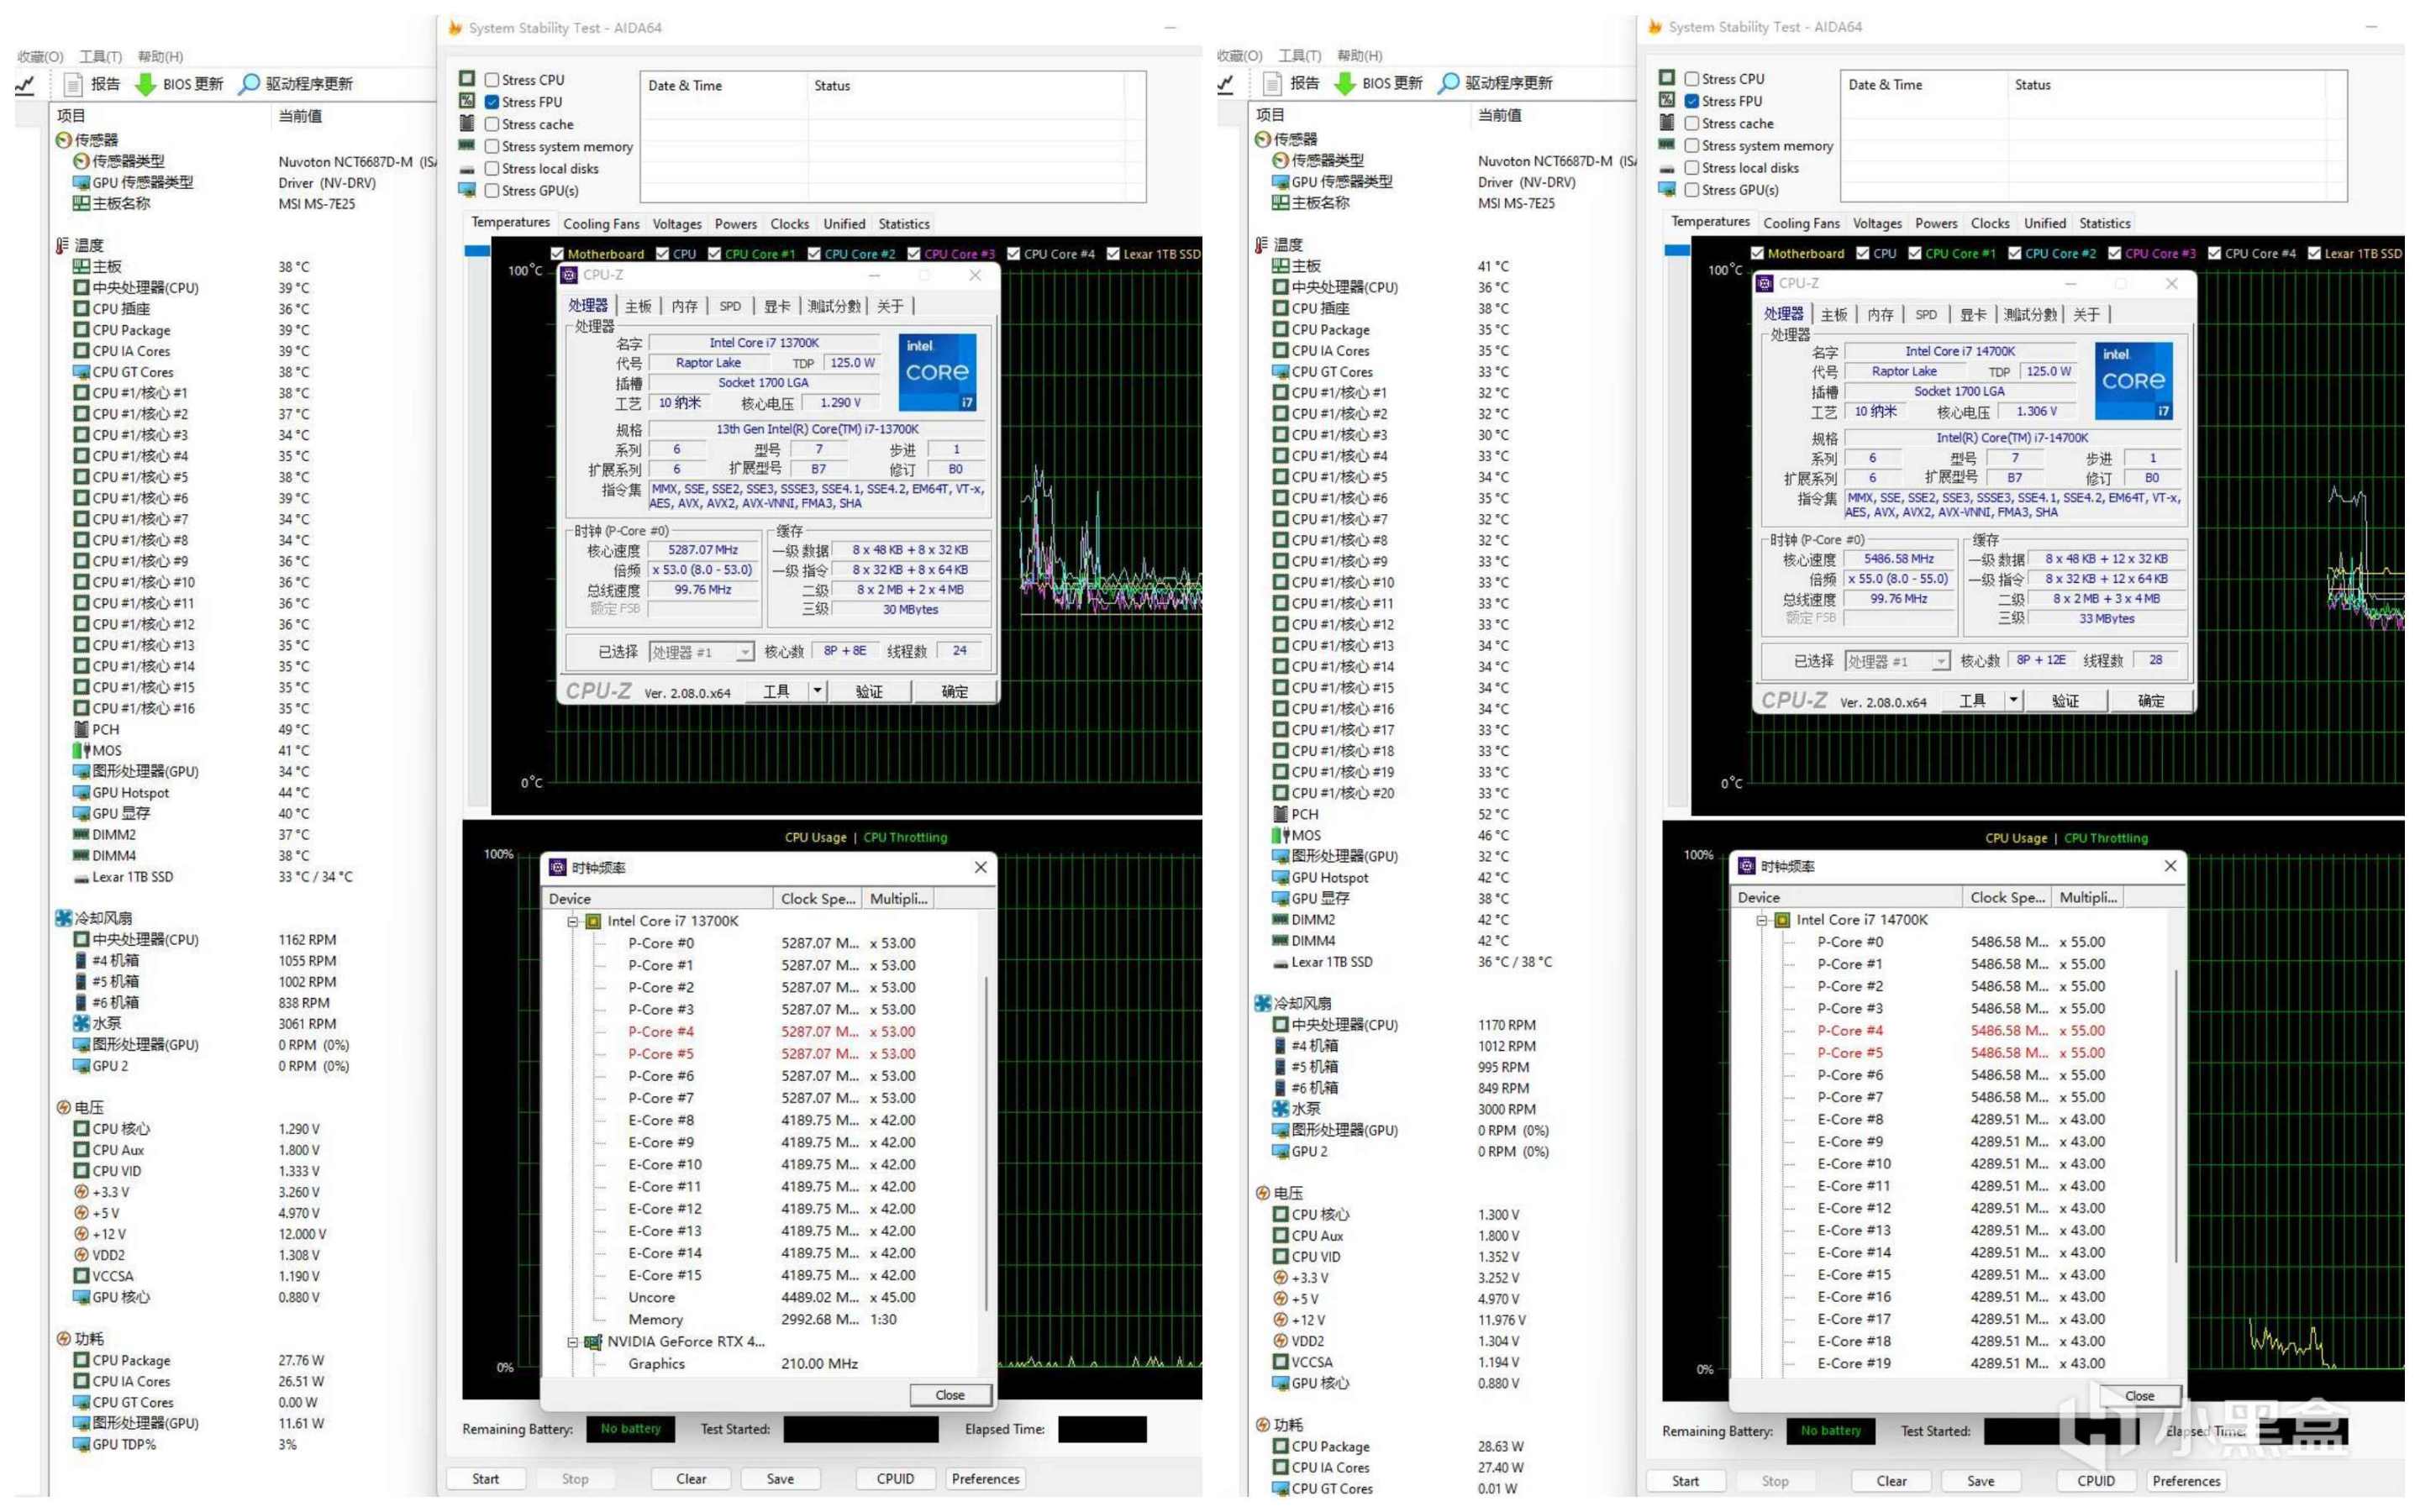Click the driver update magnifier icon

click(x=249, y=84)
